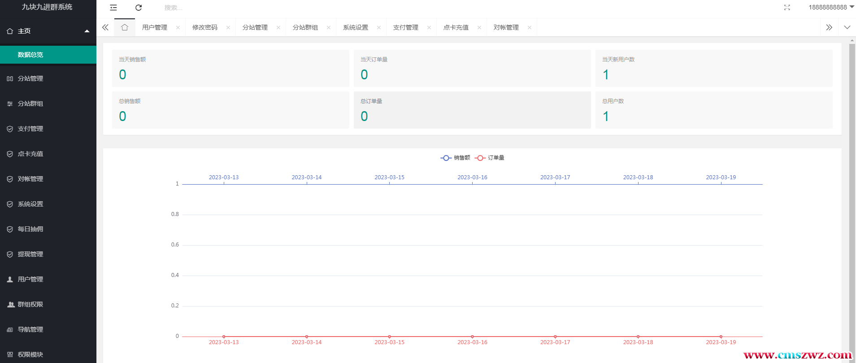856x363 pixels.
Task: Toggle the 订单量 series in chart legend
Action: click(x=490, y=158)
